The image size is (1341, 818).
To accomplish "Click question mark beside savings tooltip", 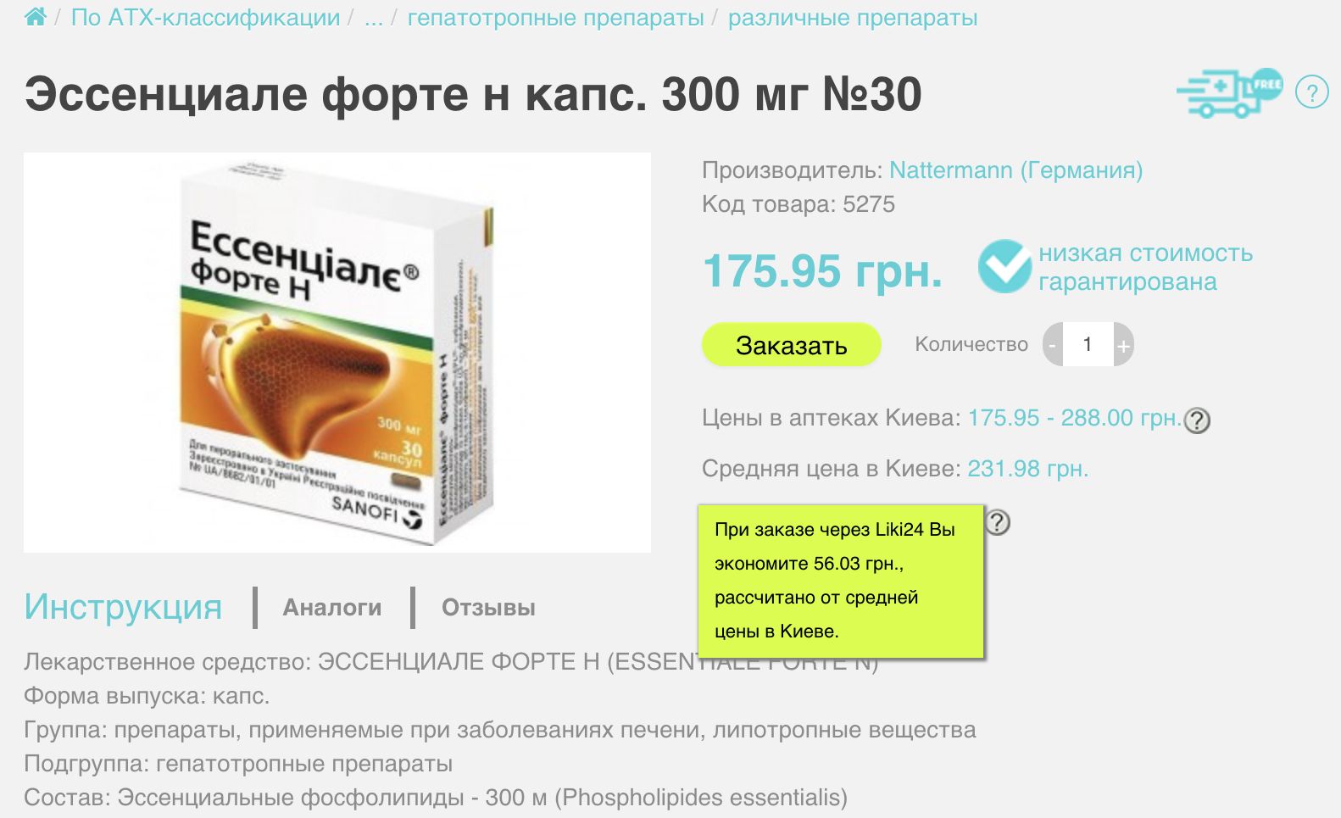I will pyautogui.click(x=998, y=522).
